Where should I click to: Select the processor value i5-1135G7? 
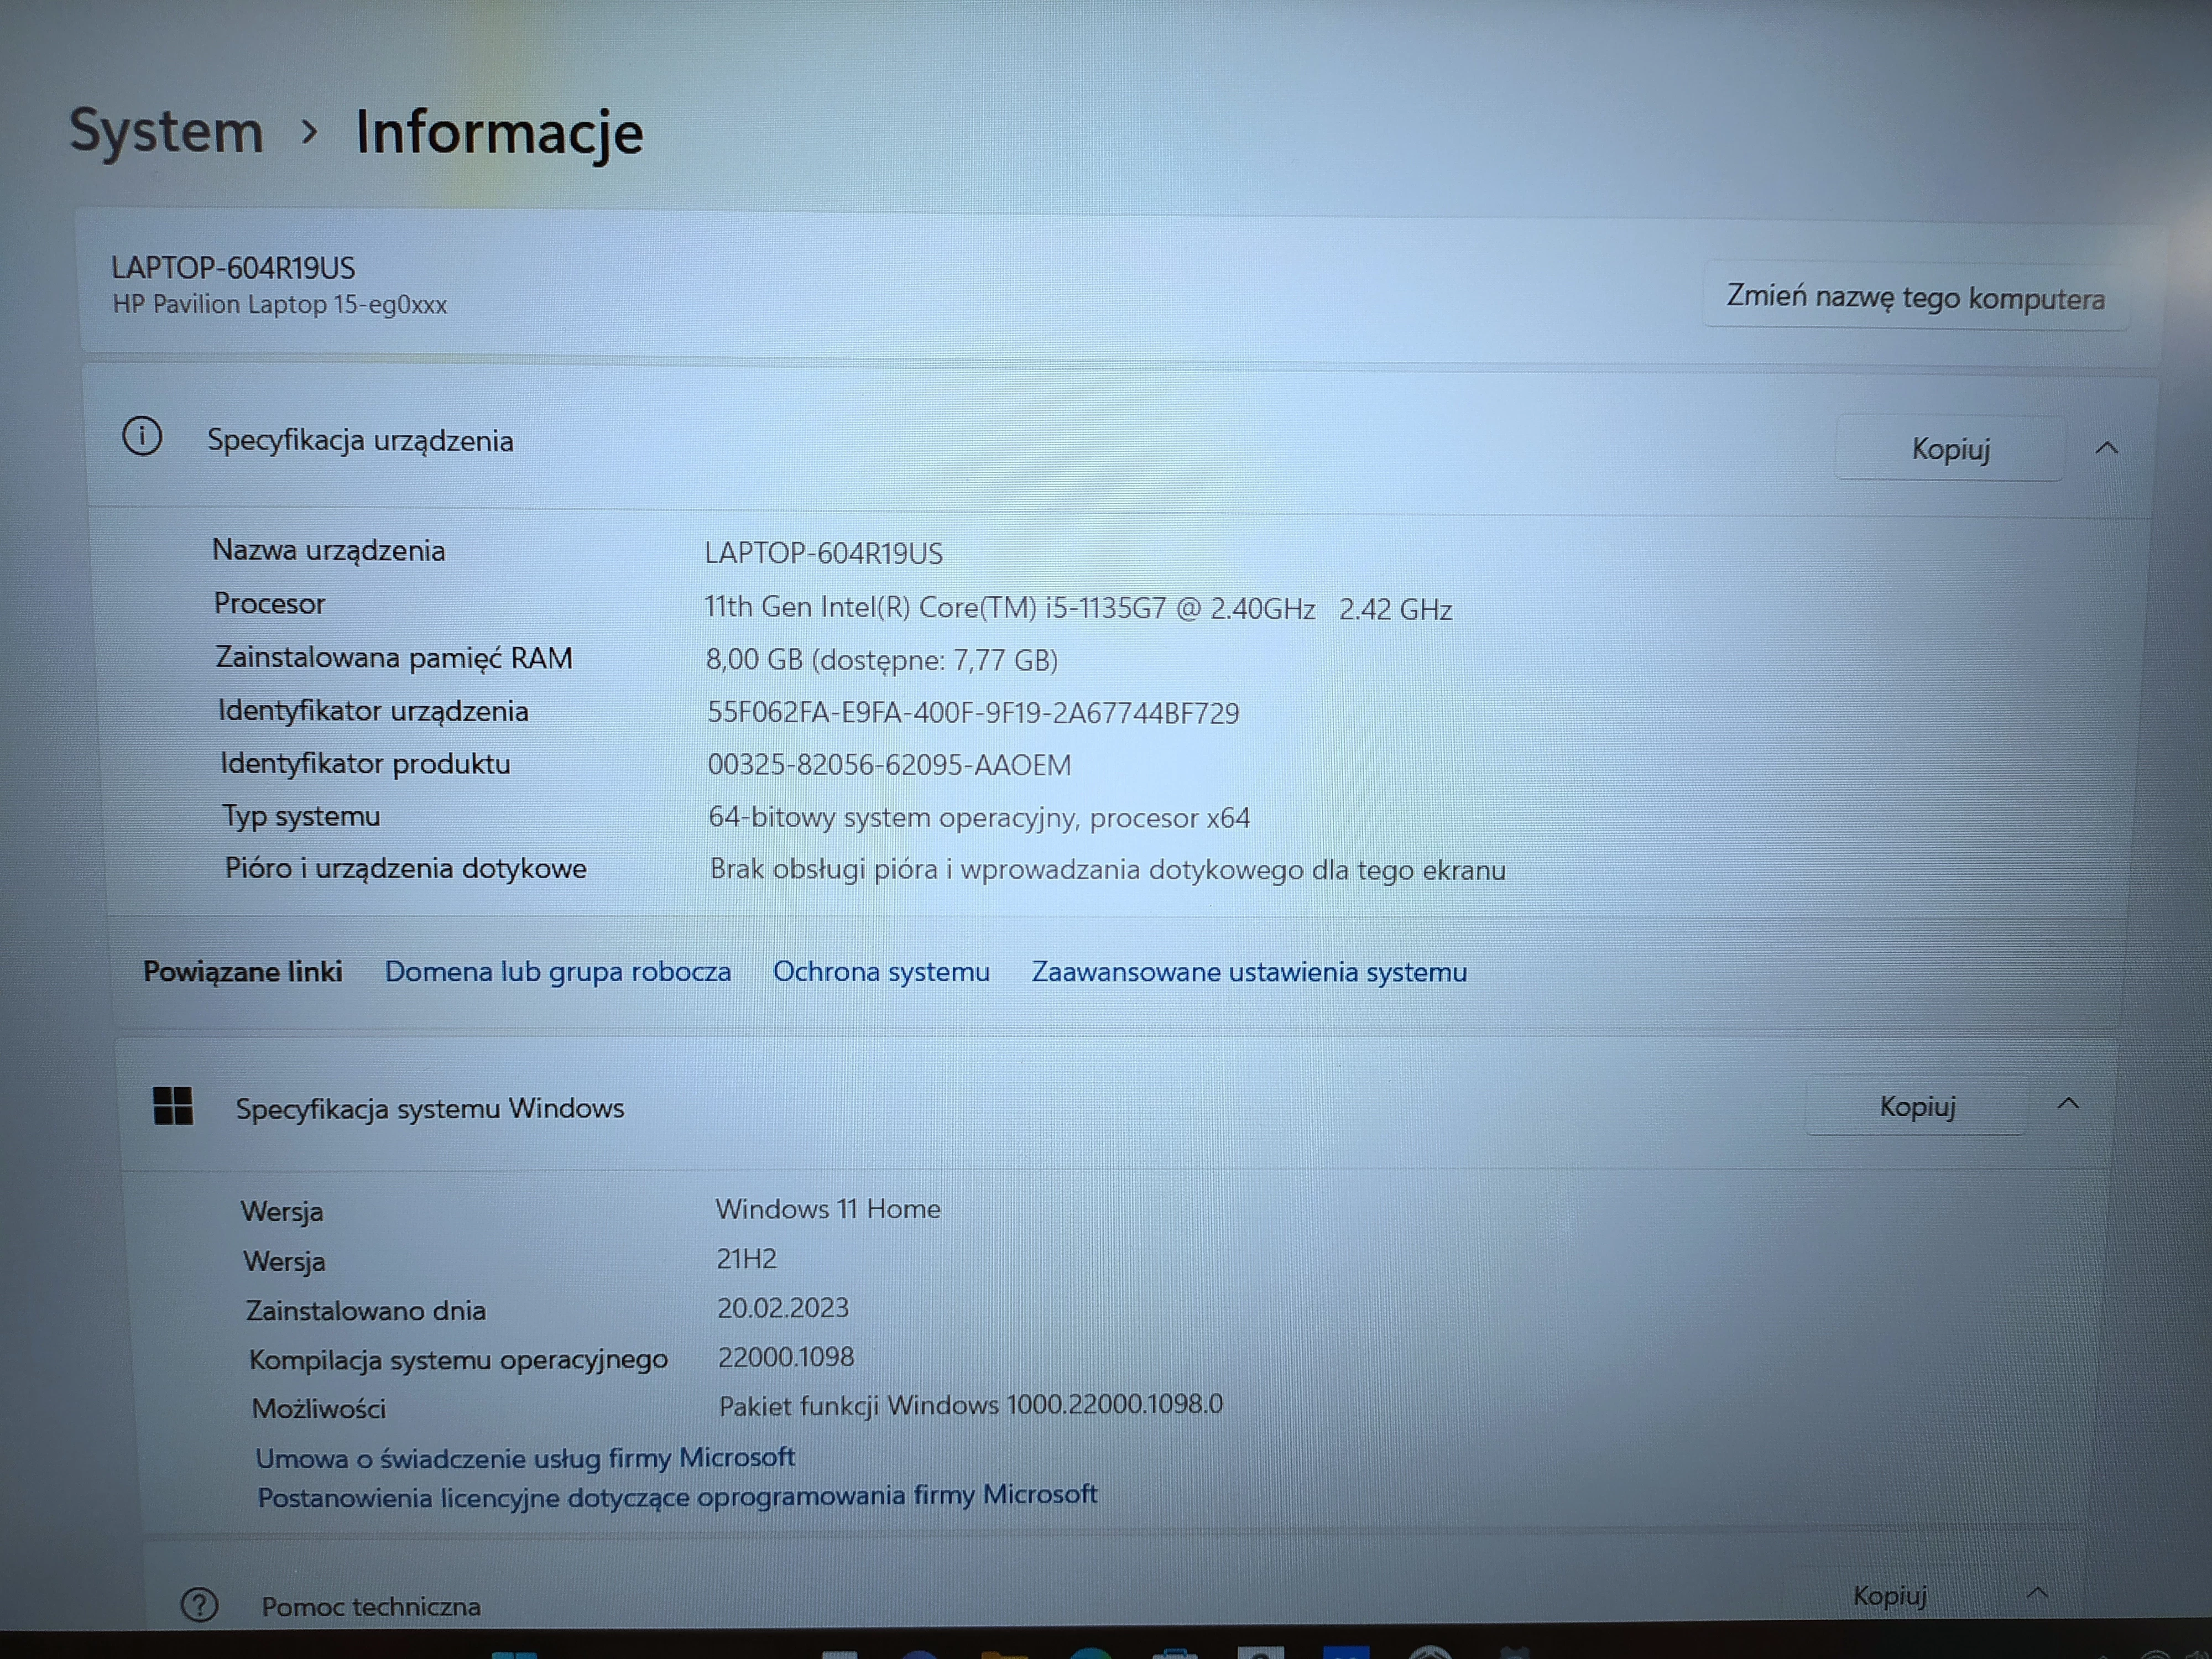[x=1078, y=608]
